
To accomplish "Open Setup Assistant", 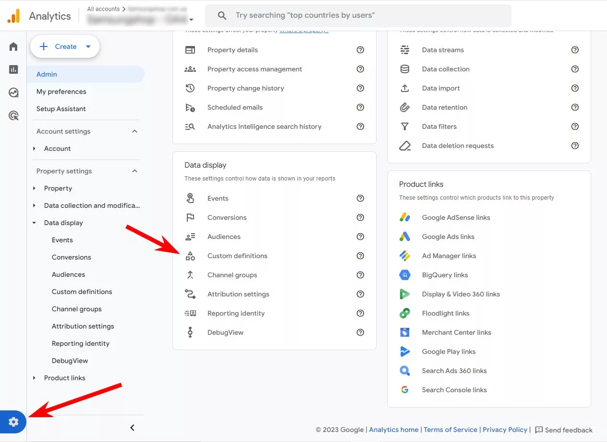I will (61, 109).
